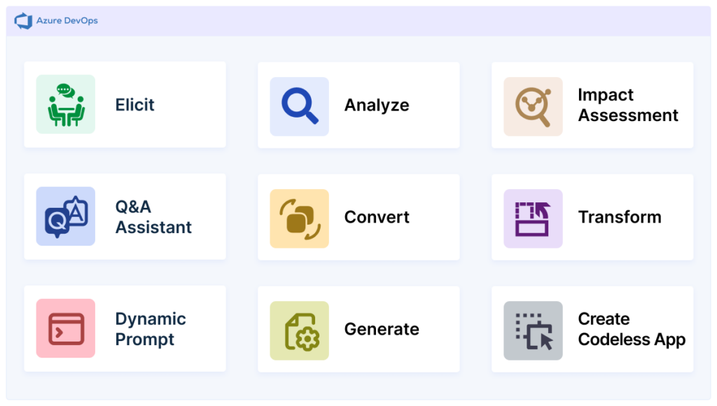Open the Q&A Assistant card
717x406 pixels.
pos(125,217)
